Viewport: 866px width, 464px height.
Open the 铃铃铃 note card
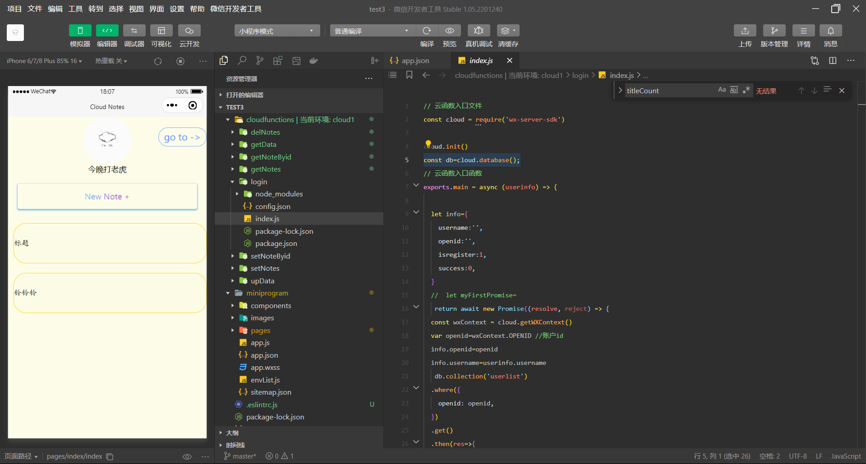(110, 293)
